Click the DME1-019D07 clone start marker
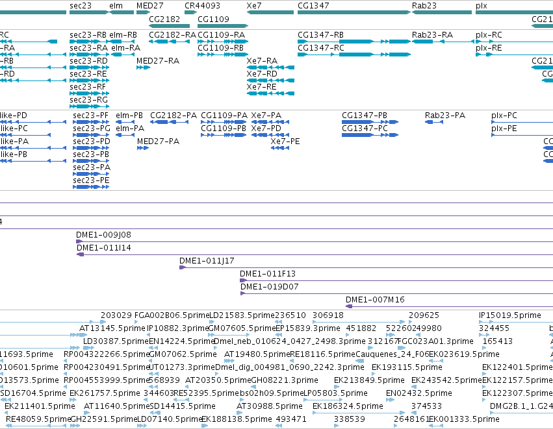 pyautogui.click(x=242, y=294)
